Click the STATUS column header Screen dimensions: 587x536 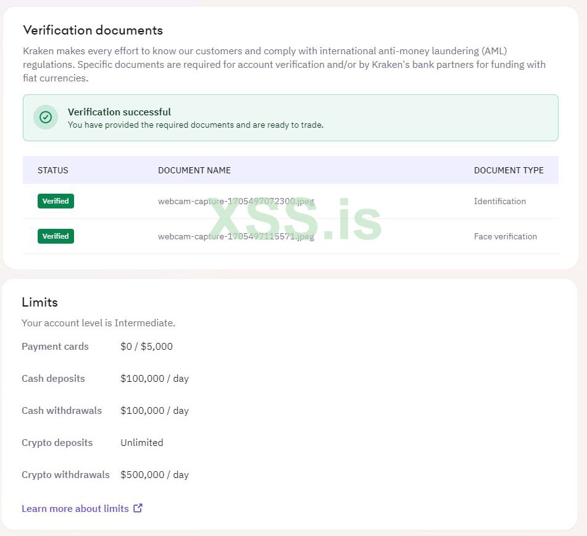click(53, 170)
